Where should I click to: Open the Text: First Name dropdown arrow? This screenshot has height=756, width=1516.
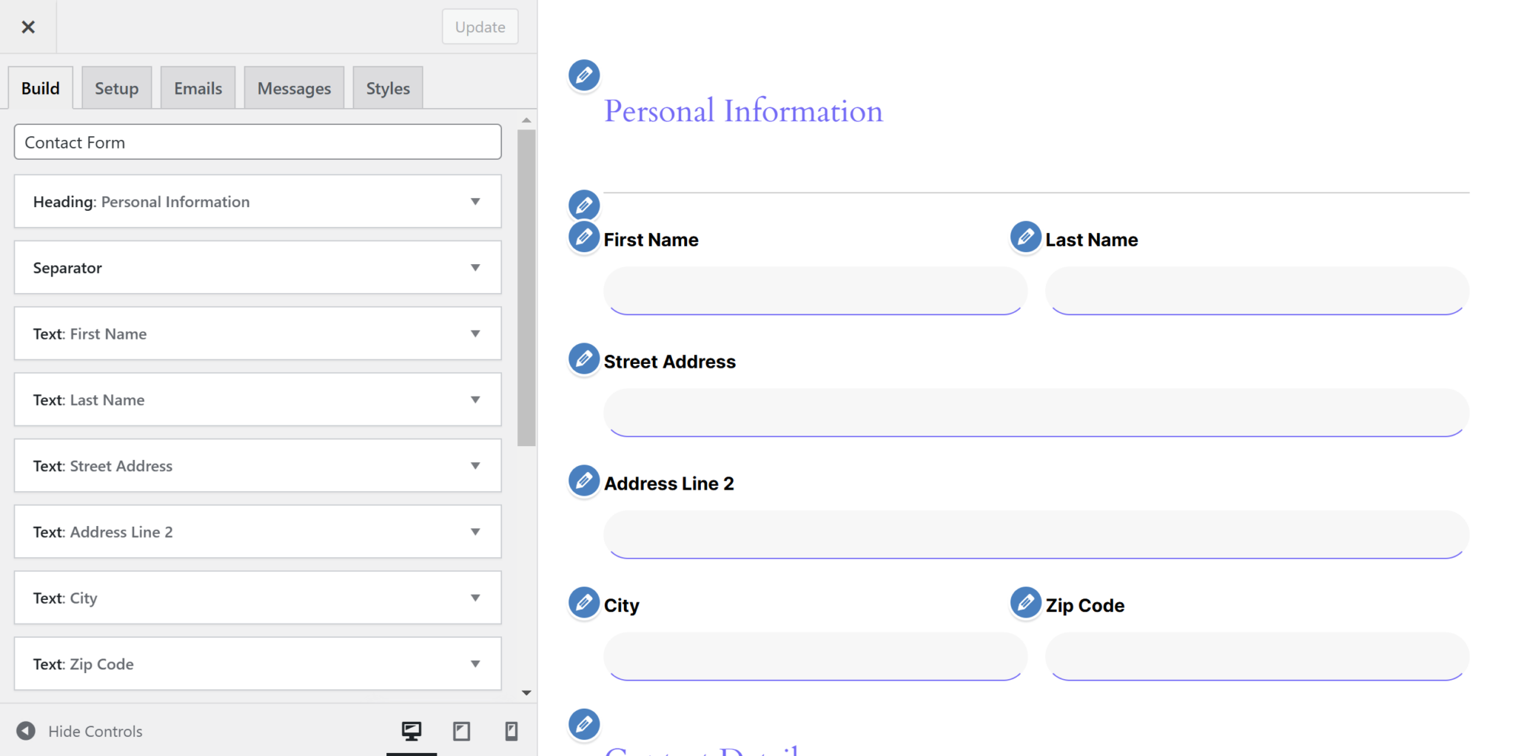pyautogui.click(x=476, y=333)
